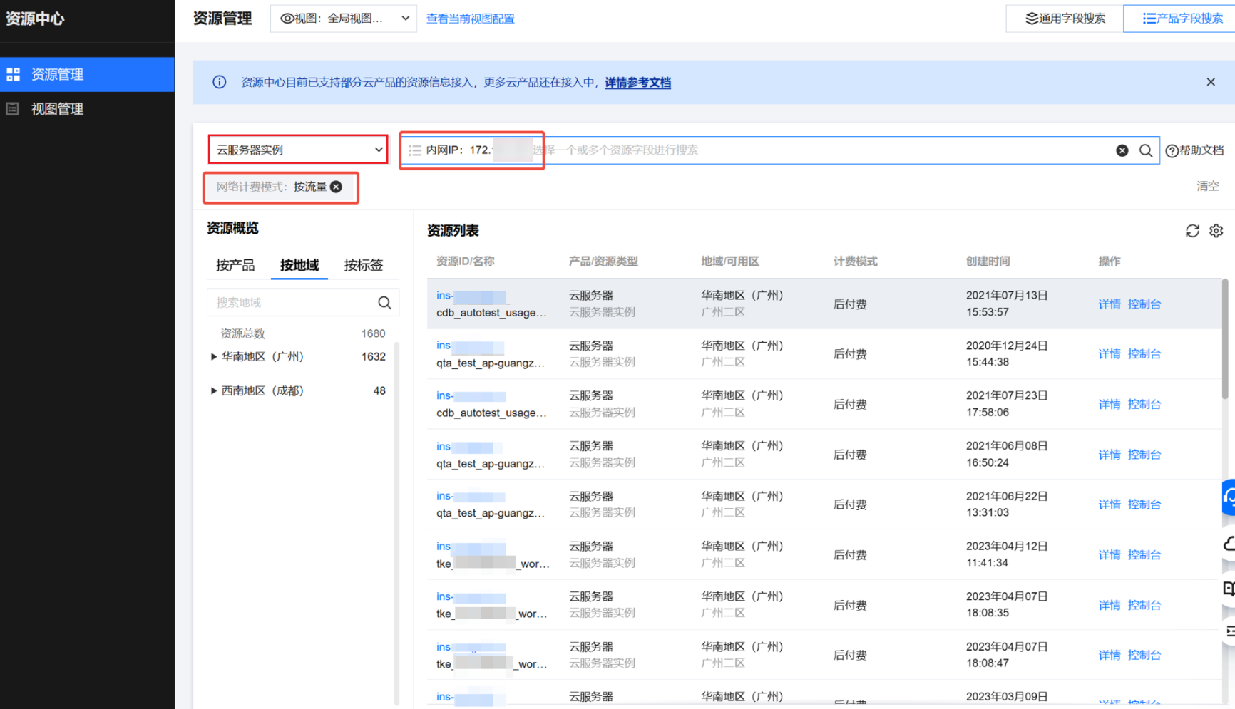Click the region search magnifier icon
Screen dimensions: 1235x709
(x=384, y=303)
